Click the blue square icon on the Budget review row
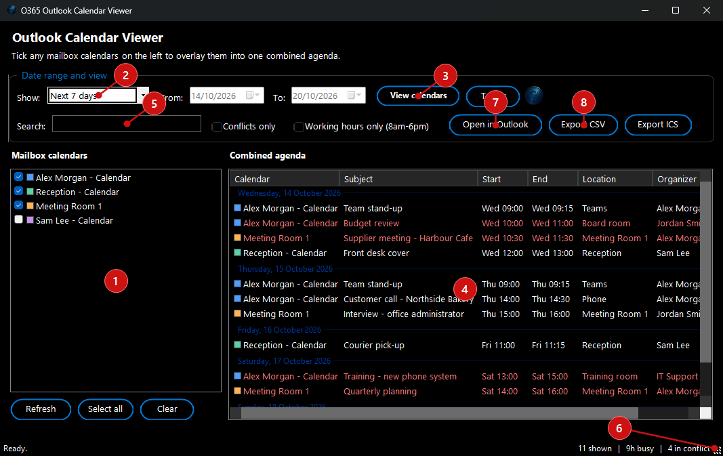 (x=237, y=223)
